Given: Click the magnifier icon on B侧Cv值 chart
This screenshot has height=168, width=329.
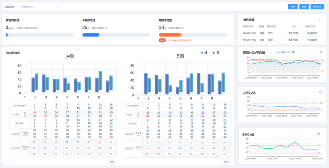Looking at the screenshot, I should 318,134.
